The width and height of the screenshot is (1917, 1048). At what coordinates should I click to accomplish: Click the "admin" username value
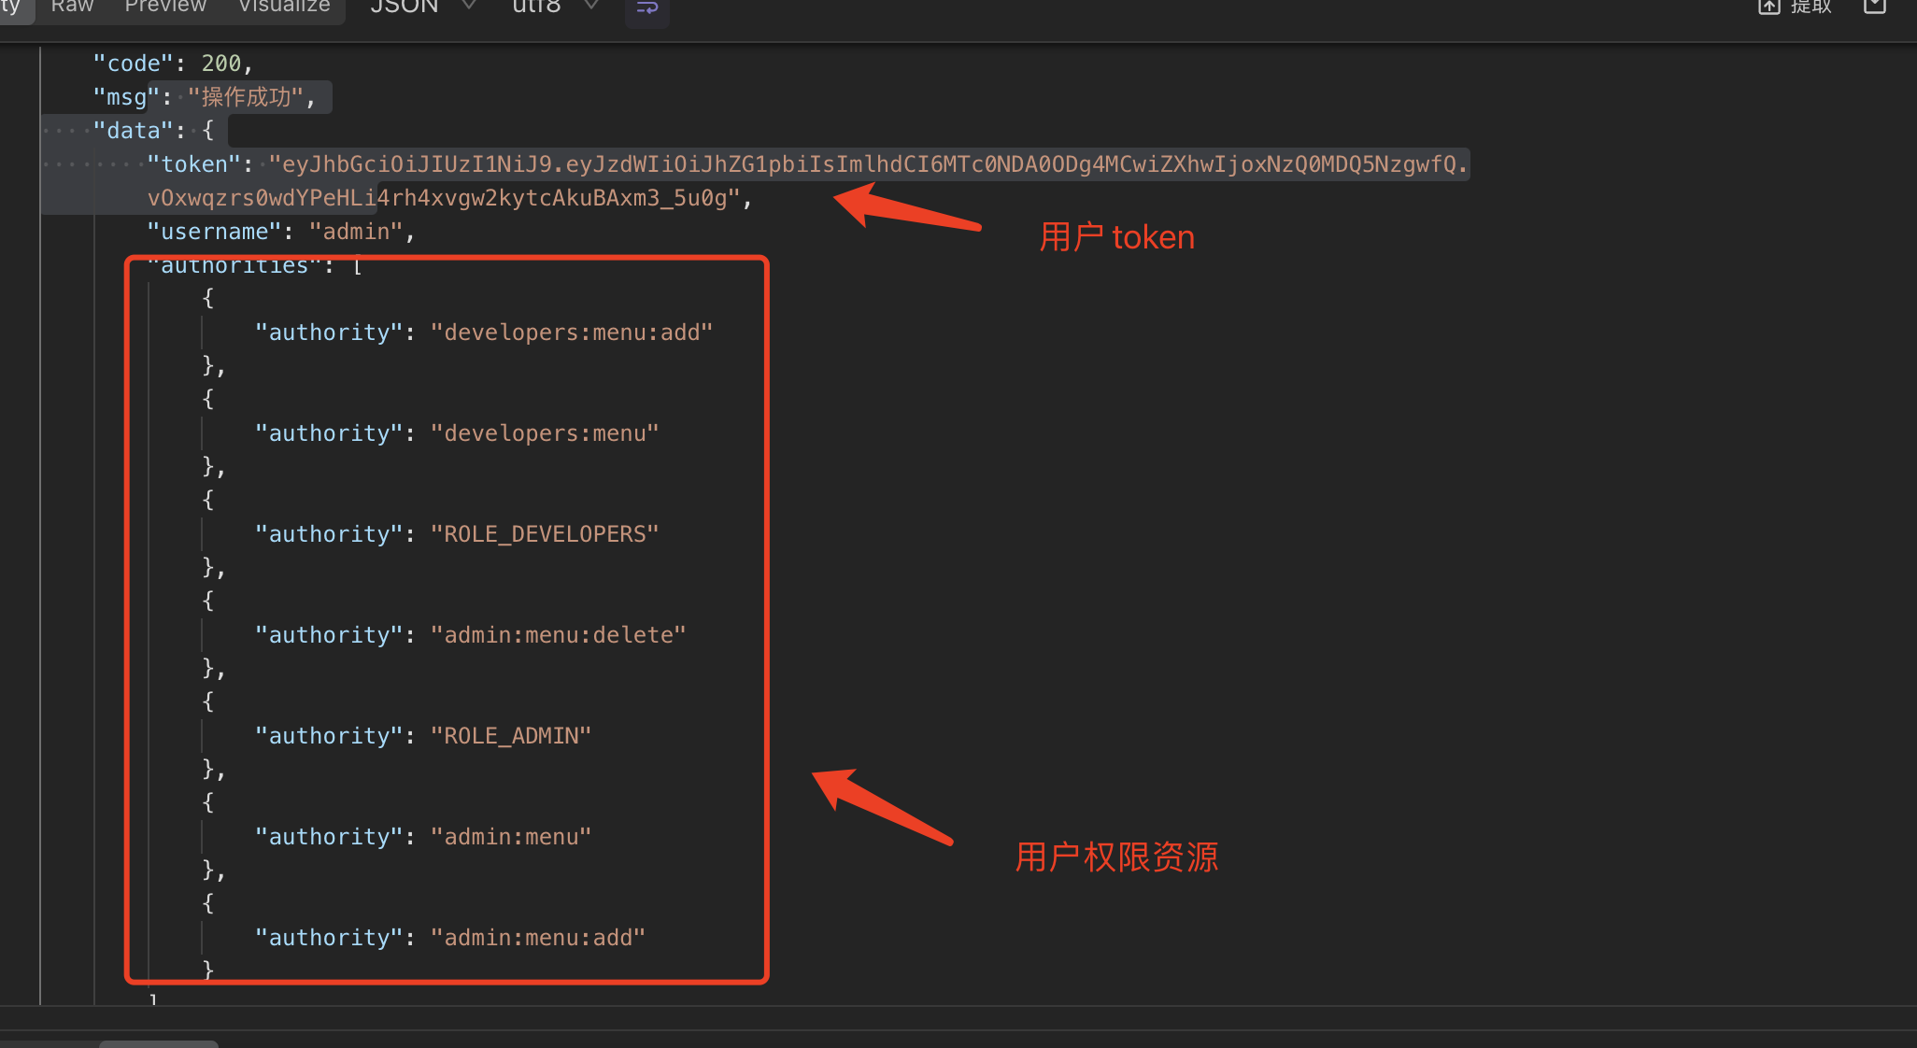point(355,232)
